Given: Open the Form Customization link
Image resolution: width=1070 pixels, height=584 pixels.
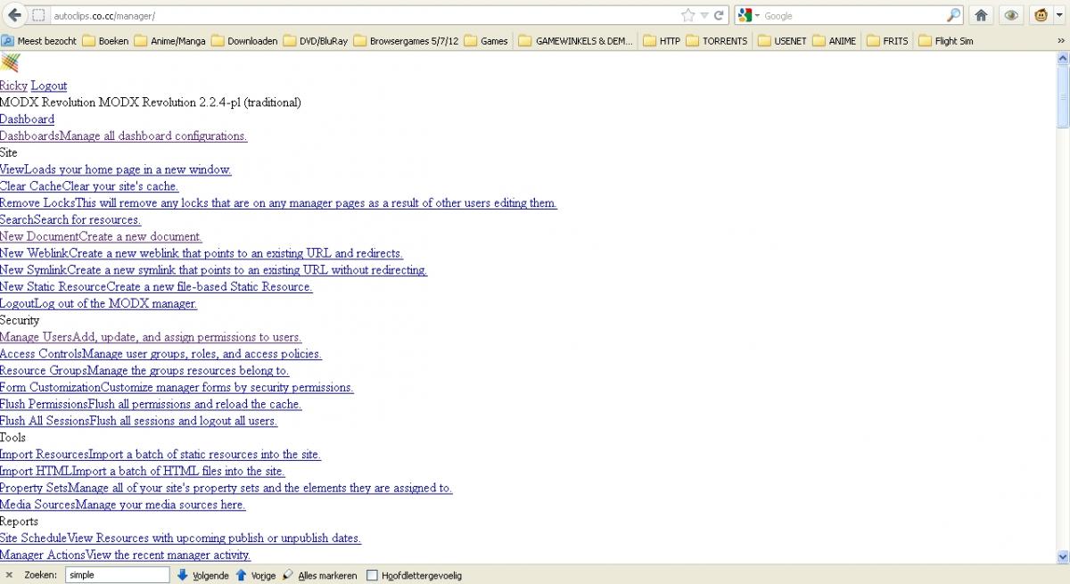Looking at the screenshot, I should [x=177, y=388].
